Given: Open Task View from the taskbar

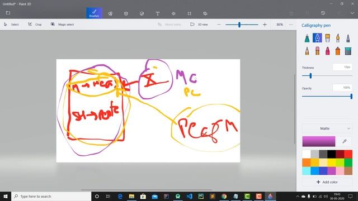Looking at the screenshot, I should pos(108,196).
